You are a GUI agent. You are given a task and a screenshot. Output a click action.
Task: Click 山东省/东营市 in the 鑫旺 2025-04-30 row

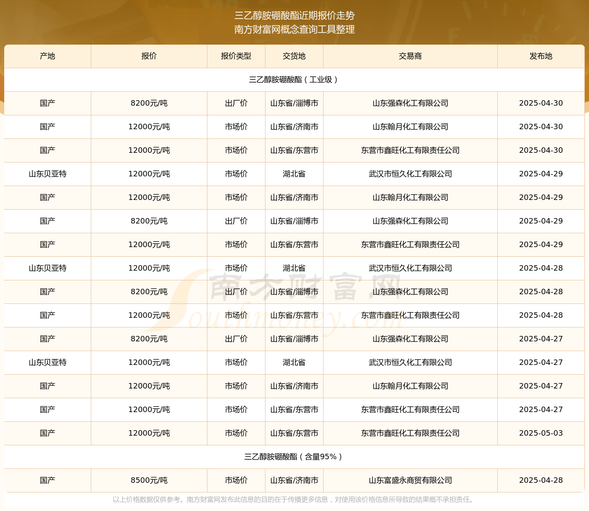click(x=294, y=150)
